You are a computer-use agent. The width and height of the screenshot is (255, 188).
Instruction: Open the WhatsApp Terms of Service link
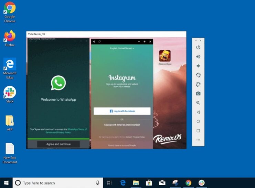coord(77,129)
